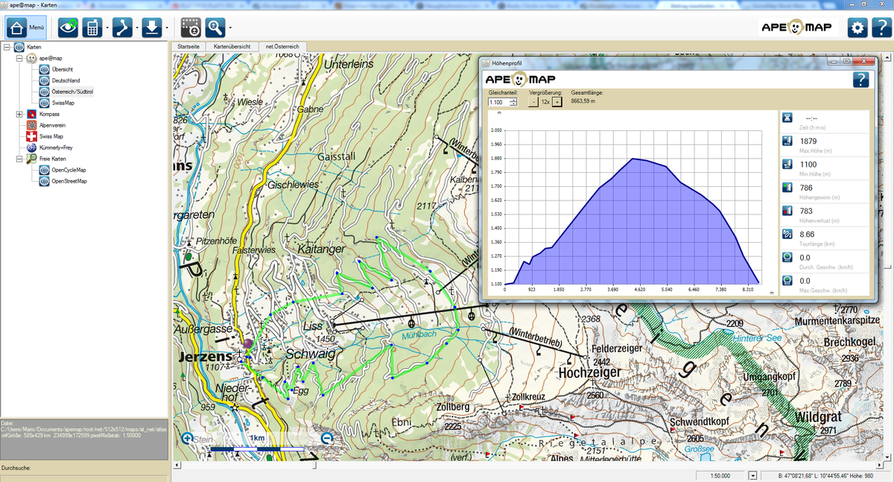Click the Gleichanteil value field 1.100
The image size is (894, 482).
coord(498,102)
